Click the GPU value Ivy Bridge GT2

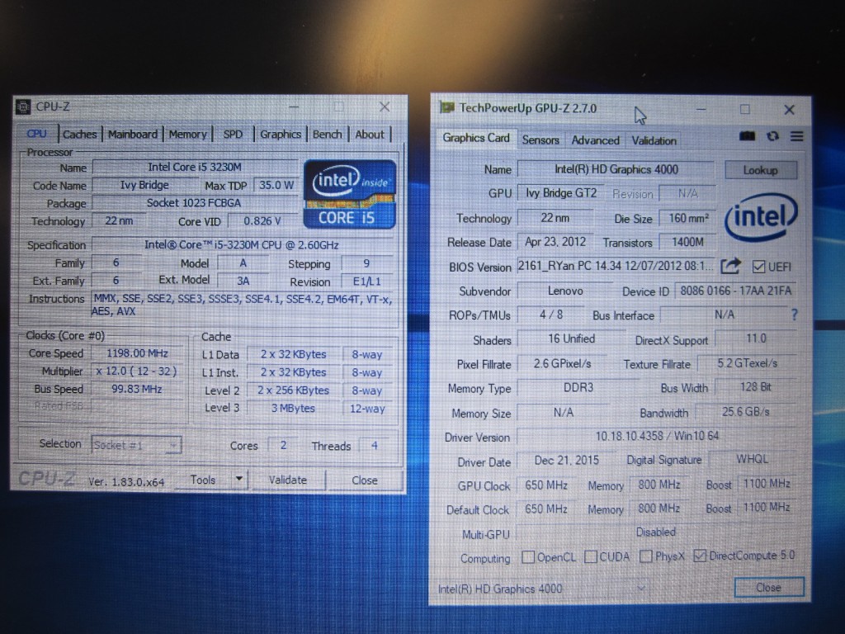click(x=561, y=193)
